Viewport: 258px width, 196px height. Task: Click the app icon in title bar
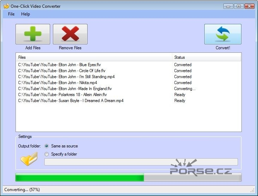pos(6,6)
